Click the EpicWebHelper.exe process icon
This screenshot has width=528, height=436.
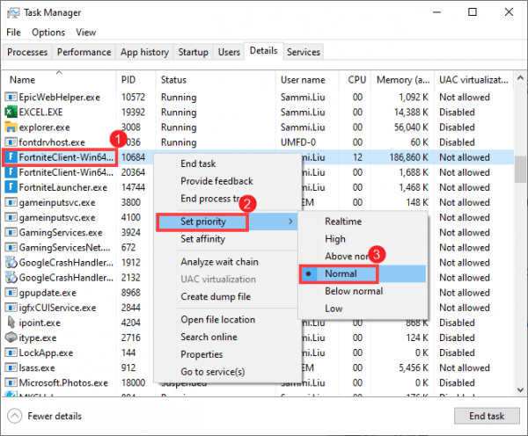pyautogui.click(x=11, y=98)
